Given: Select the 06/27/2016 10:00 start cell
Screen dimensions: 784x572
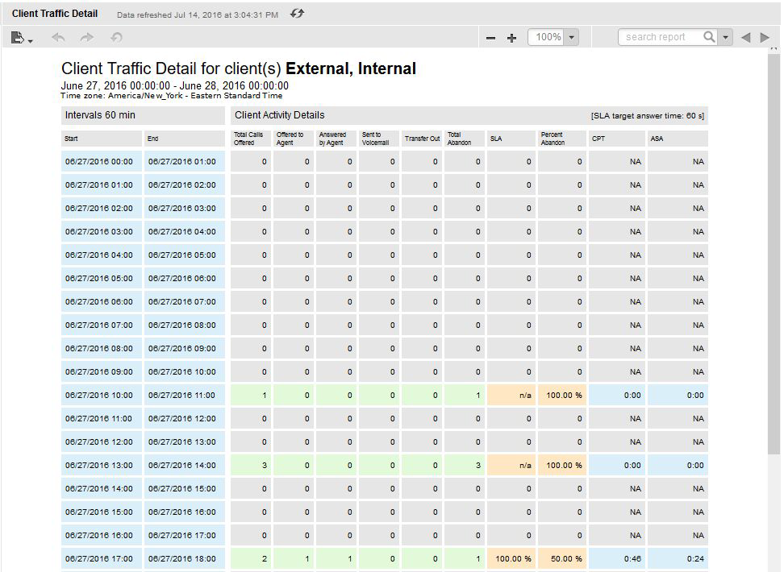Looking at the screenshot, I should pos(102,395).
